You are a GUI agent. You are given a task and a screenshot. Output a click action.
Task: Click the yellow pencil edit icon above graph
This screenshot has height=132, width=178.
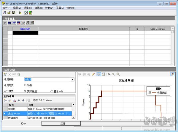[x=93, y=74]
